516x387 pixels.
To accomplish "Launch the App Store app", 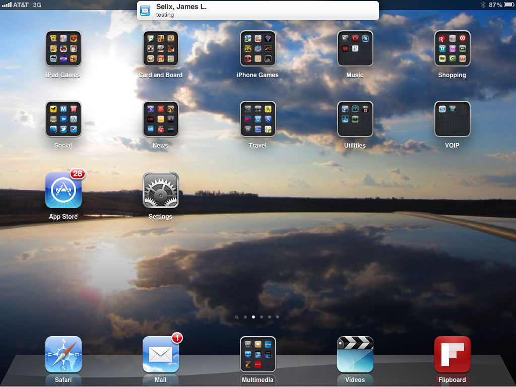I will [x=63, y=190].
